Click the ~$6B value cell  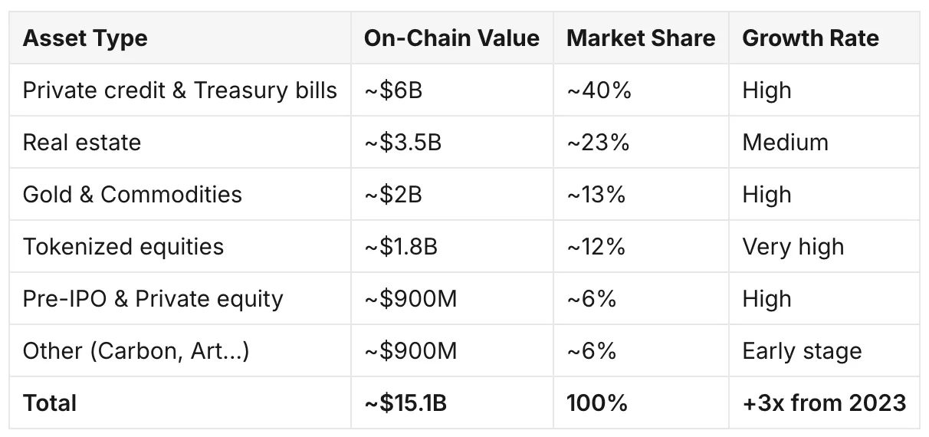[x=393, y=90]
